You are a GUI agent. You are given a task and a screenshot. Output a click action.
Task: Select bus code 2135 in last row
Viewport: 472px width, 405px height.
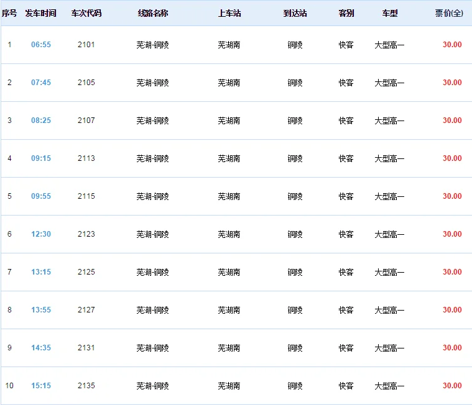coord(86,386)
